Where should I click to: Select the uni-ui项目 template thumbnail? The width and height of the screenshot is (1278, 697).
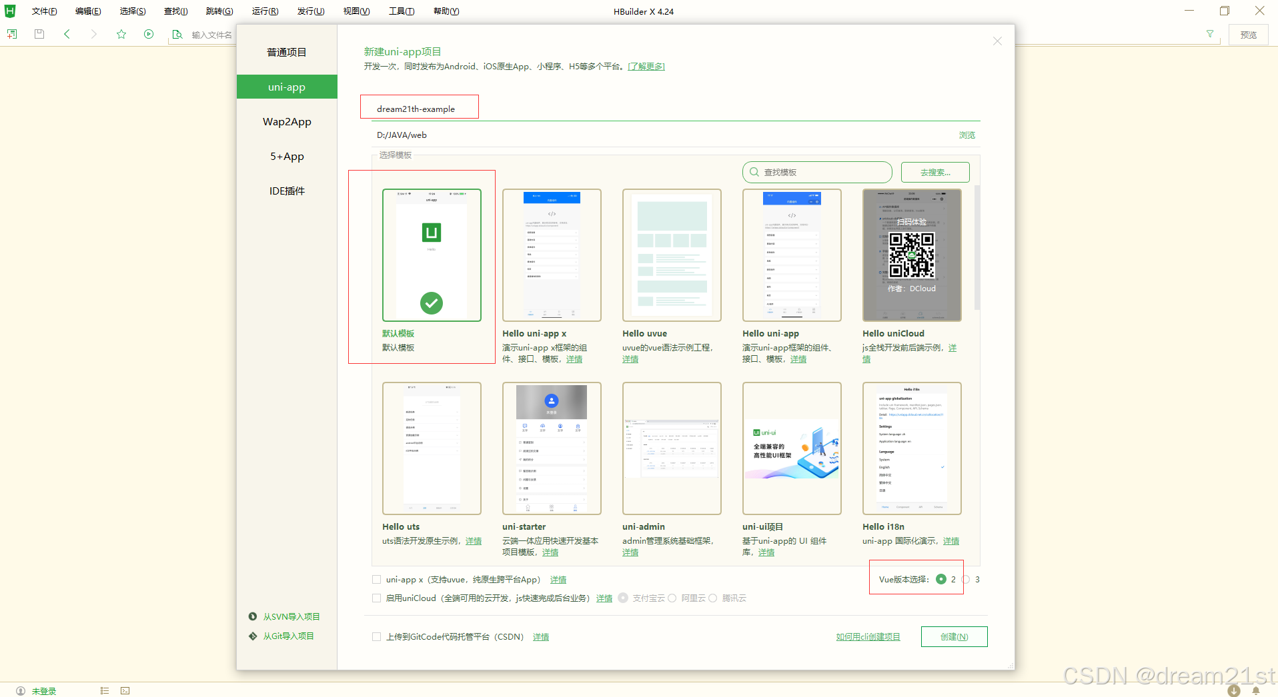coord(792,448)
